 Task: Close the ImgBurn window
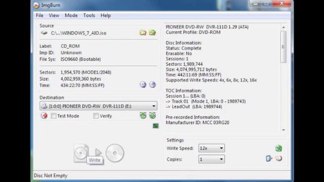(281, 4)
